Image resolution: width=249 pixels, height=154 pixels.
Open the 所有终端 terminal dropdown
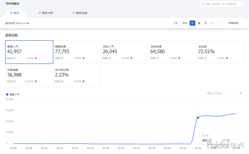pyautogui.click(x=235, y=23)
